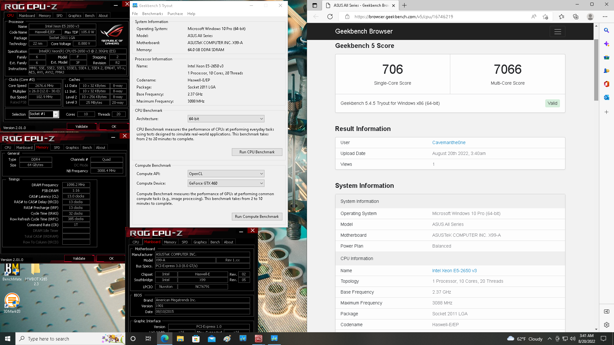Refresh the Geekbench Browser page

click(330, 17)
